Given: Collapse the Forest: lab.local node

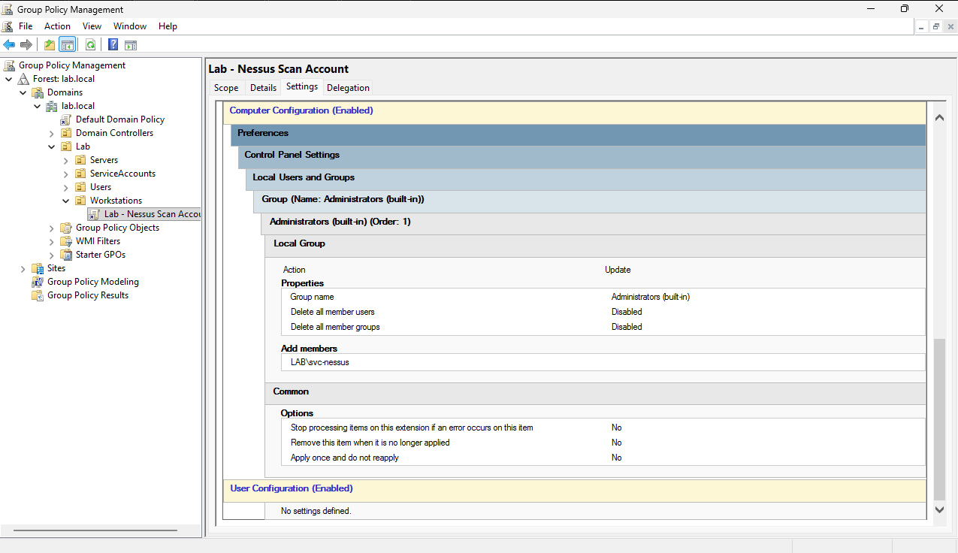Looking at the screenshot, I should coord(9,79).
